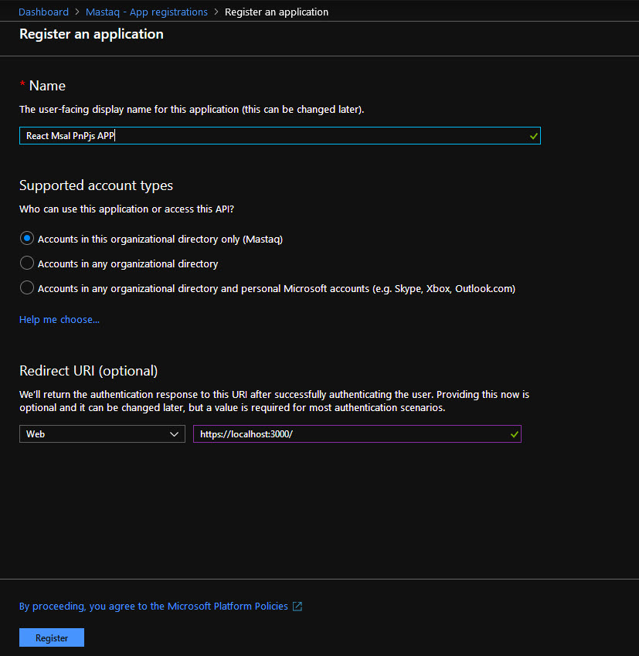Image resolution: width=639 pixels, height=656 pixels.
Task: Click the green checkmark in Name field
Action: tap(532, 136)
